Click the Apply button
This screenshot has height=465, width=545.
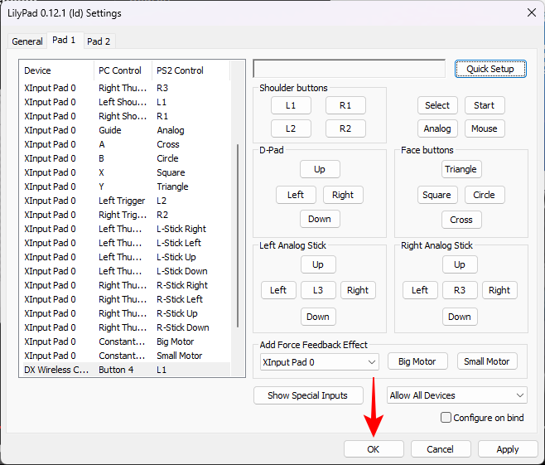coord(508,449)
